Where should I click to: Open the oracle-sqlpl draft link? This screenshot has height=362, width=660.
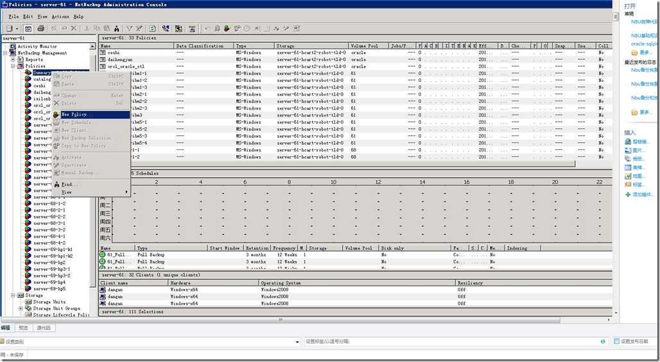pos(643,44)
